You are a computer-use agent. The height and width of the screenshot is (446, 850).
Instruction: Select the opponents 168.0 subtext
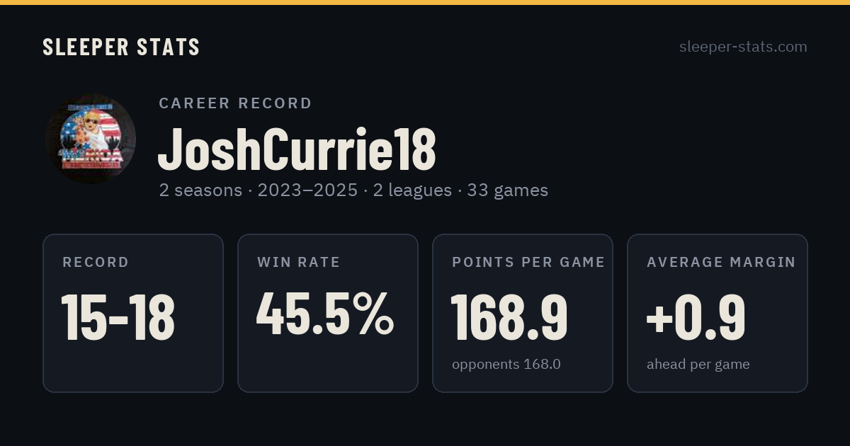tap(506, 365)
